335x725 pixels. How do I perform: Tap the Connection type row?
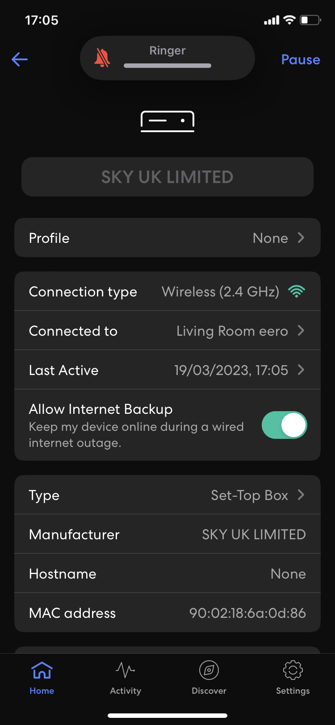(167, 292)
